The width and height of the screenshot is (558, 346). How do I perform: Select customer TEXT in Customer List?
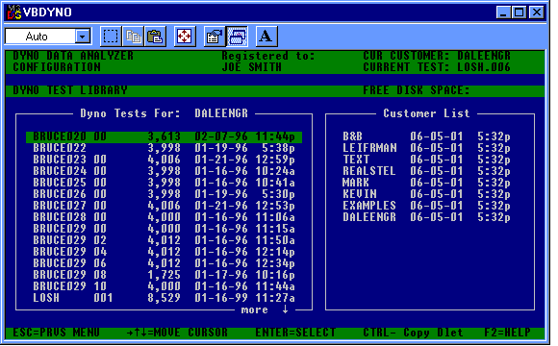click(x=426, y=160)
